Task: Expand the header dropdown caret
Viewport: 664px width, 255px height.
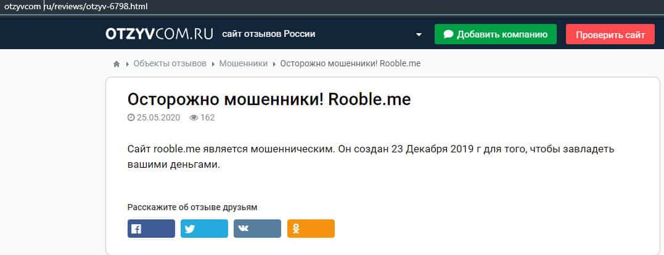Action: 419,34
